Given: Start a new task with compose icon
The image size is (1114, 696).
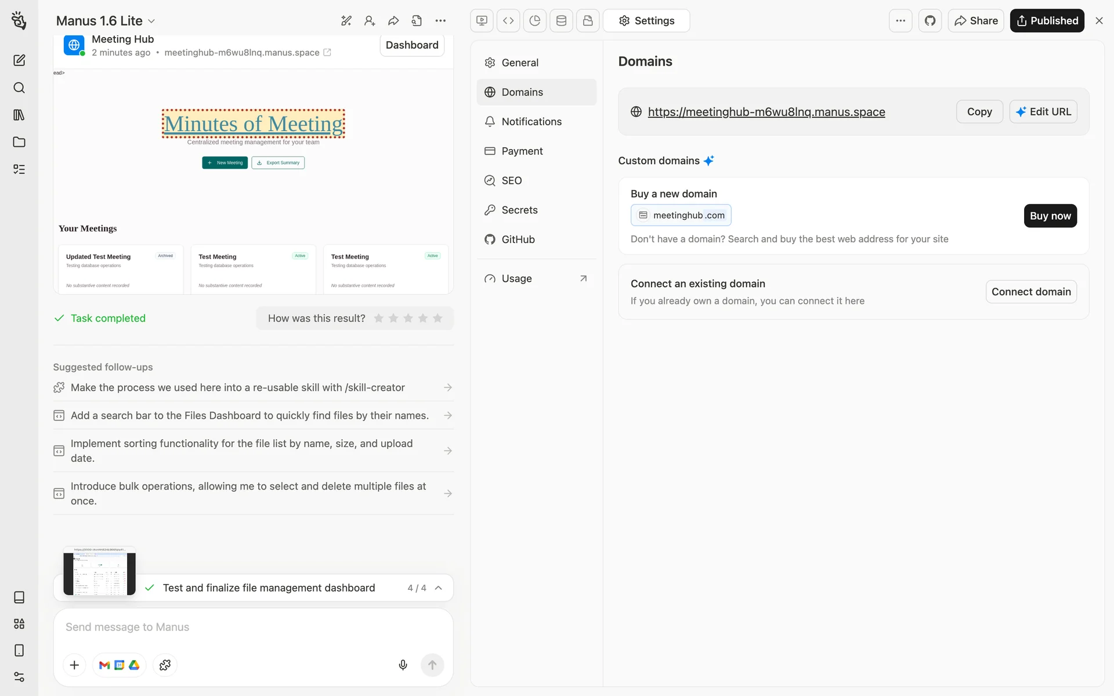Looking at the screenshot, I should (x=19, y=60).
